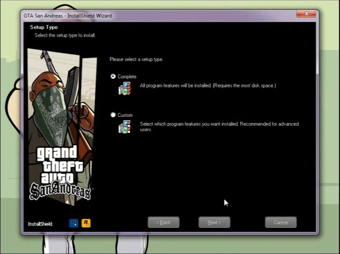Click the blue Rockstar Games logo
This screenshot has width=340, height=254.
click(x=74, y=223)
